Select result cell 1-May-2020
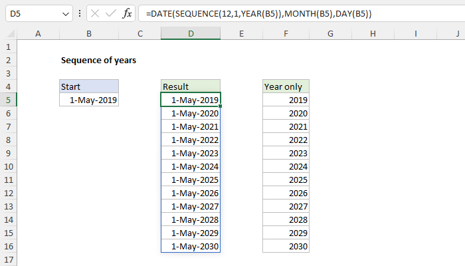The width and height of the screenshot is (465, 266). tap(191, 113)
